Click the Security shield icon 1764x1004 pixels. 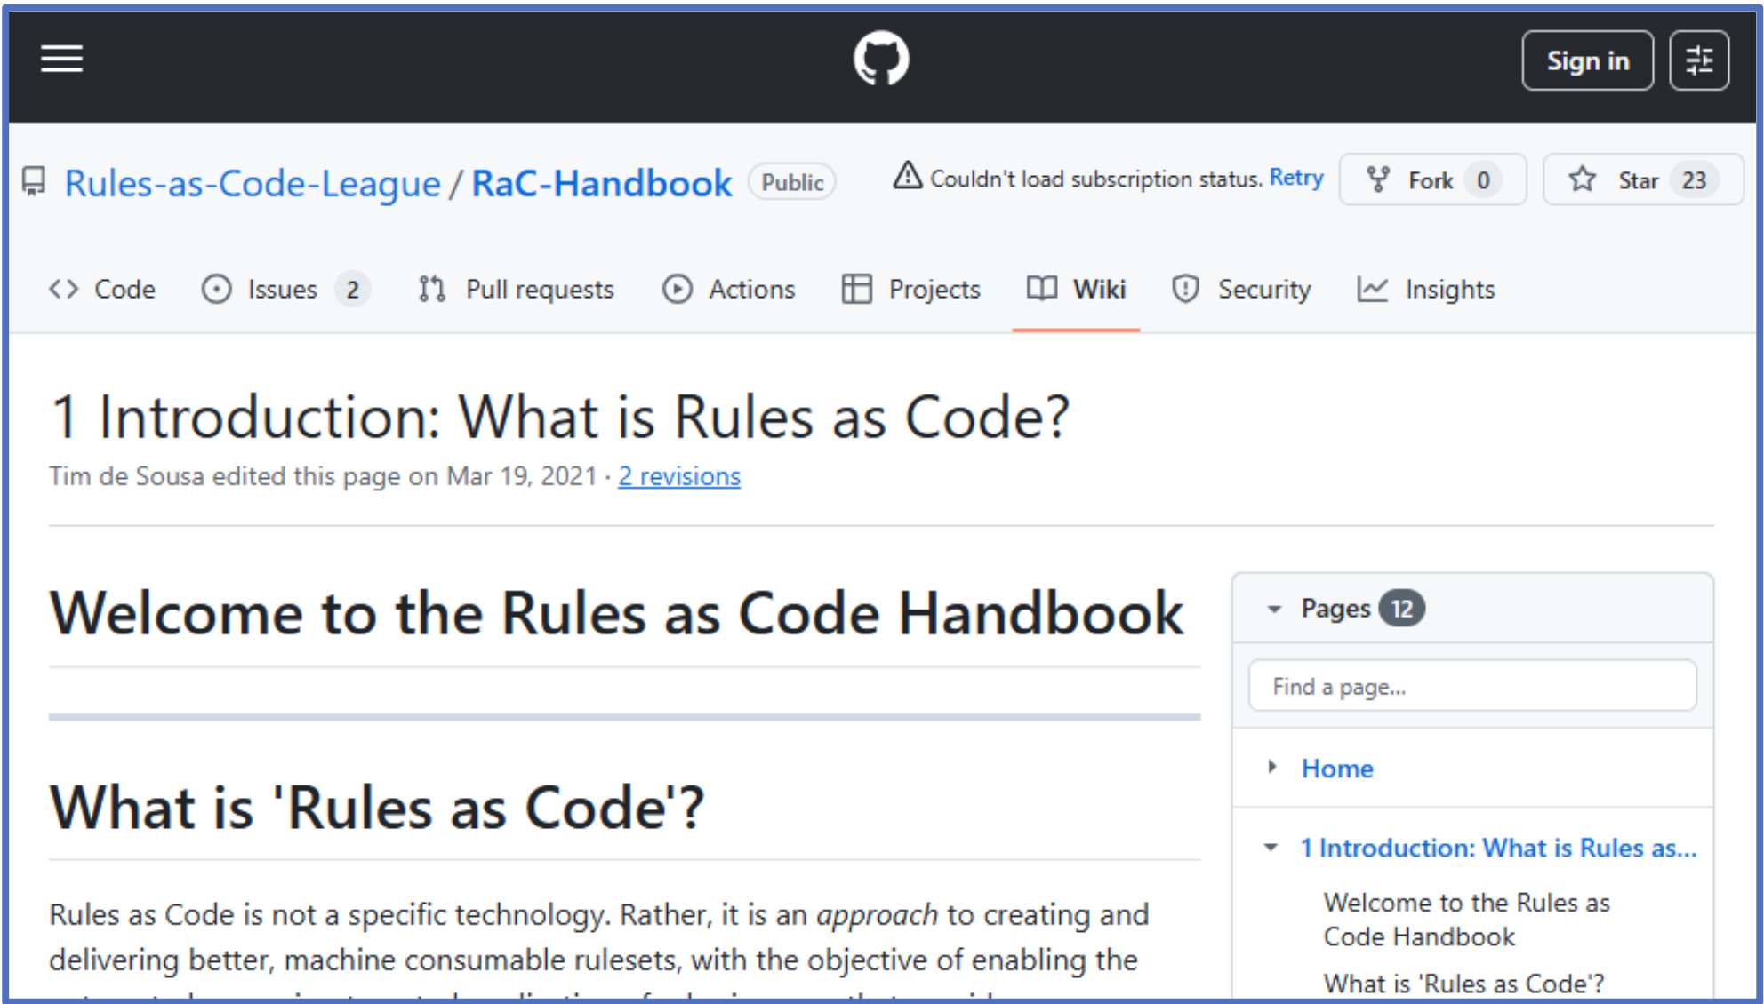point(1186,289)
